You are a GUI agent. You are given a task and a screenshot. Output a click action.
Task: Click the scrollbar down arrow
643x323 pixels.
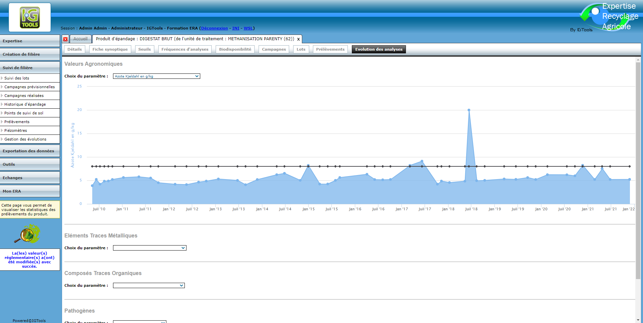[x=638, y=320]
